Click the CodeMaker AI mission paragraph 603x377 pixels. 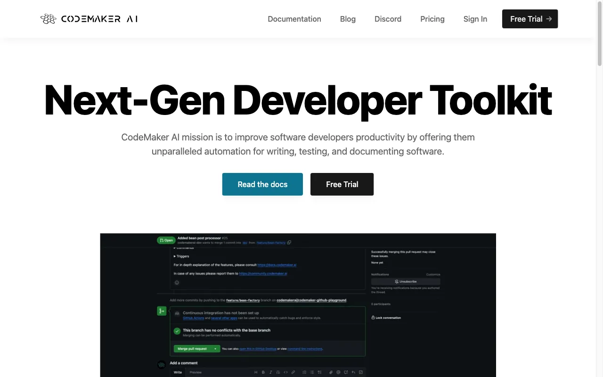pyautogui.click(x=298, y=144)
